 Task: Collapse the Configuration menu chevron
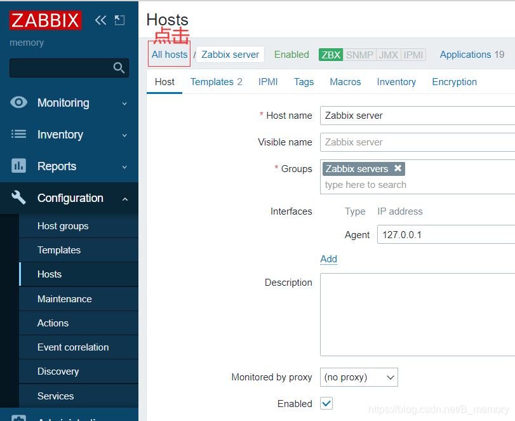pos(125,199)
